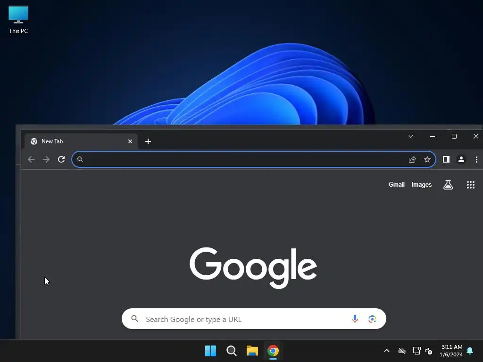The height and width of the screenshot is (362, 483).
Task: Select the New Tab tab
Action: (82, 141)
